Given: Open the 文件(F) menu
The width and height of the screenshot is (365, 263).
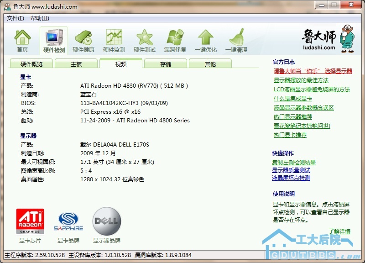Looking at the screenshot, I should tap(16, 18).
